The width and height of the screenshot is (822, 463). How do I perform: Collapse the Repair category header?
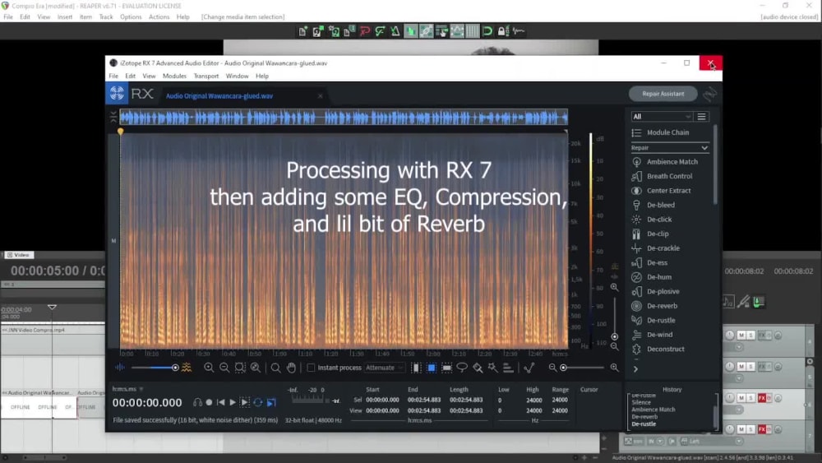669,148
